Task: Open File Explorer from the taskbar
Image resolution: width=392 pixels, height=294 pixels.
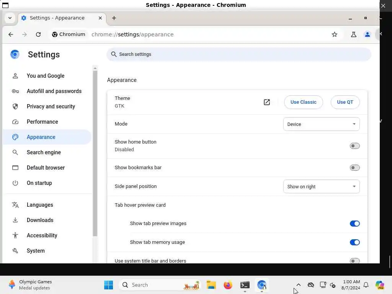Action: click(x=211, y=285)
